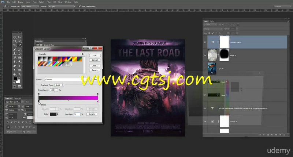Hide the Curves 3 layer
The height and width of the screenshot is (157, 293).
[205, 122]
